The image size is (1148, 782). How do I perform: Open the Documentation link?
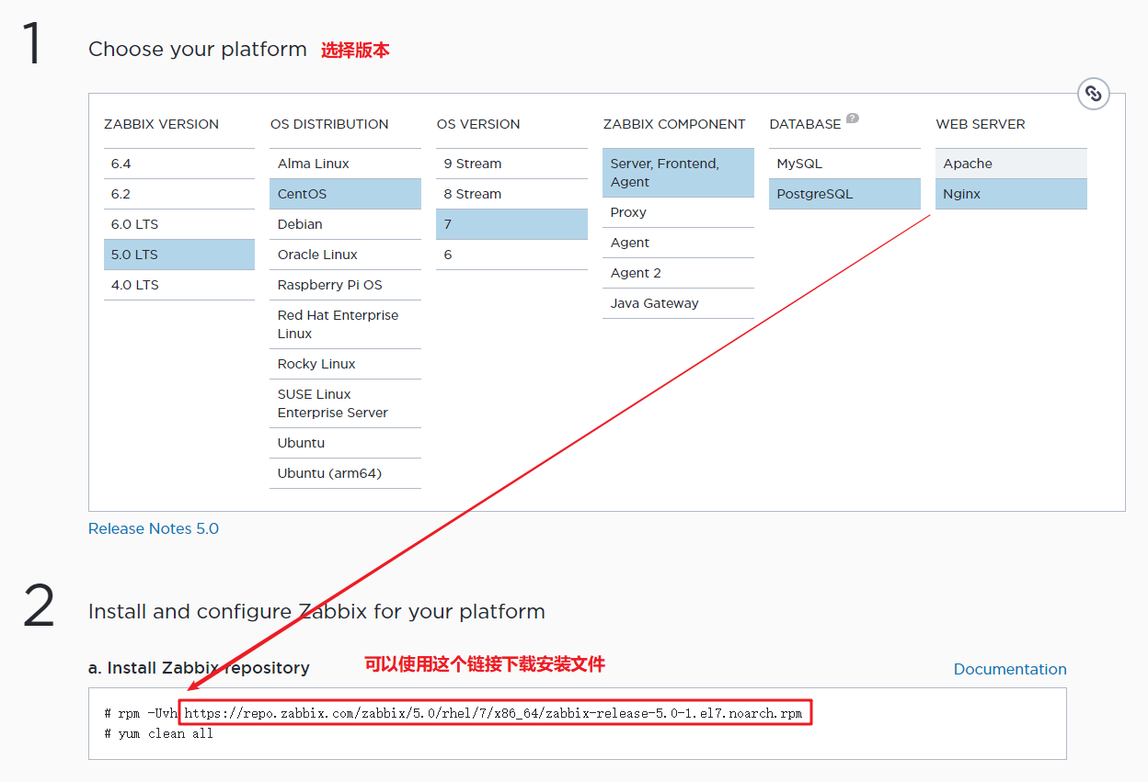tap(1010, 669)
